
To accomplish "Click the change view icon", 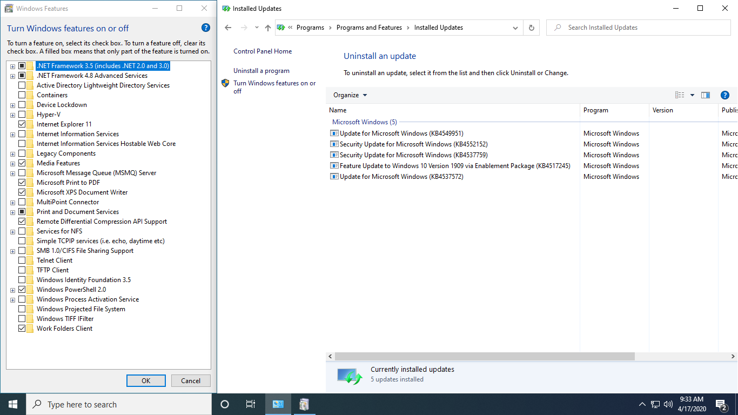I will click(x=680, y=95).
